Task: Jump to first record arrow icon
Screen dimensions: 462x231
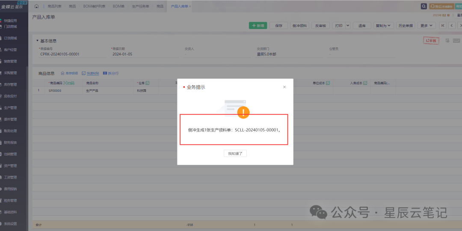Action: coord(443,26)
